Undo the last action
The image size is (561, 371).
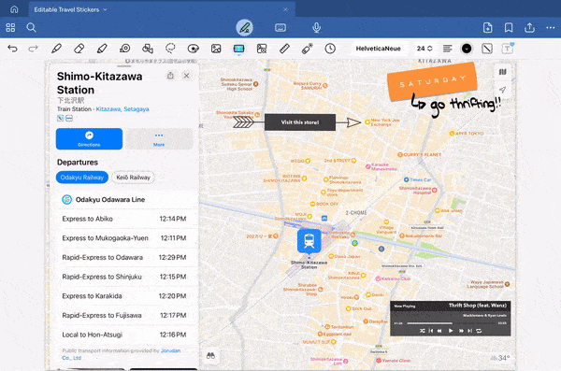click(x=12, y=49)
